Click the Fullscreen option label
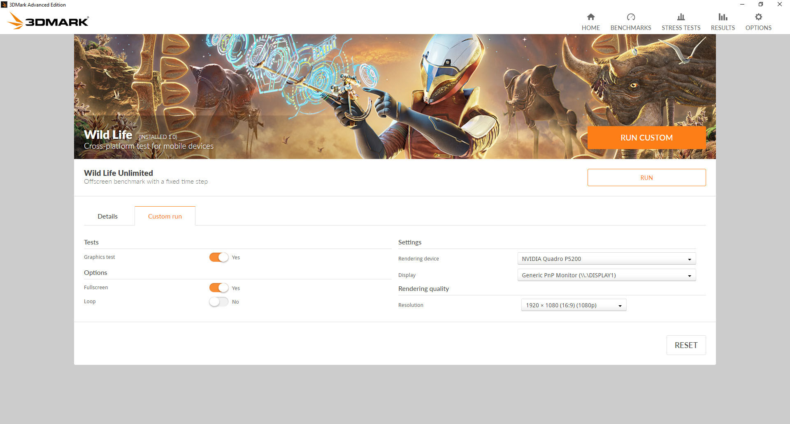The image size is (790, 424). [x=96, y=288]
